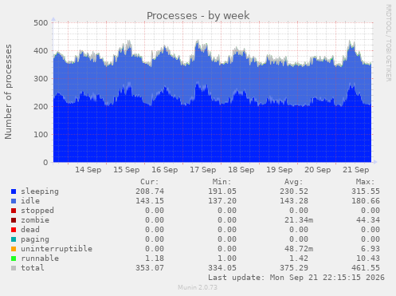Screen dimensions: 396x296
Task: Click the 'Avg:' column header
Action: click(293, 182)
